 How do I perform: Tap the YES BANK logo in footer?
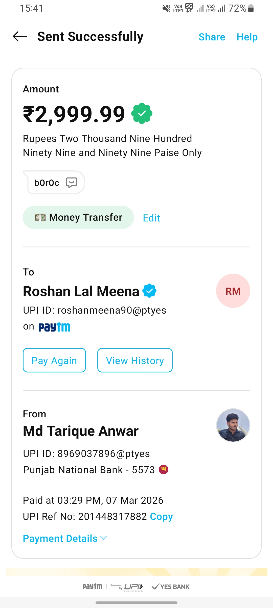(x=171, y=587)
